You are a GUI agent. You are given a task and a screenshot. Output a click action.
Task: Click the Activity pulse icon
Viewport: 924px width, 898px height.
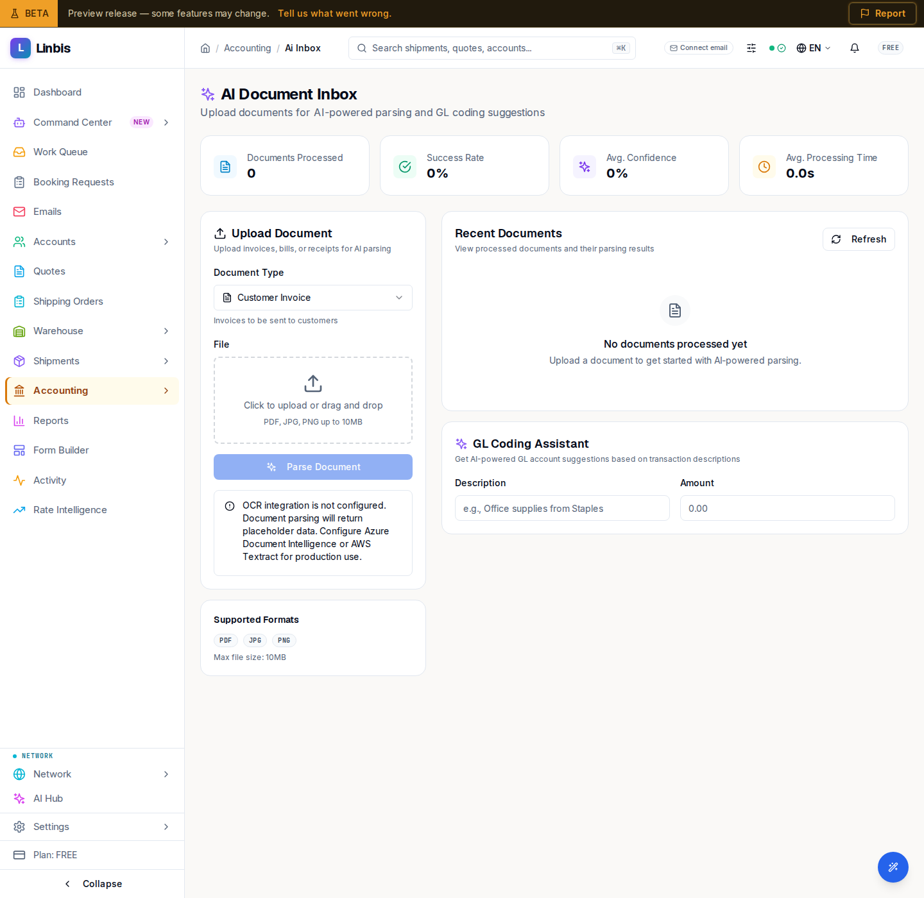click(x=19, y=480)
